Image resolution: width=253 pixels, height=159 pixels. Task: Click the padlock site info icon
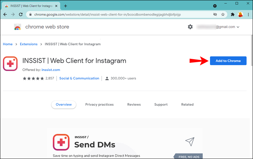(30, 14)
